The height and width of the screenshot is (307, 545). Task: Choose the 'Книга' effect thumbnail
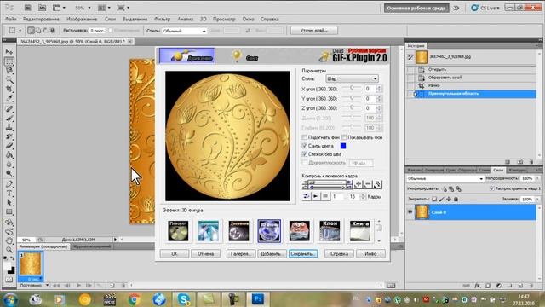pos(359,231)
